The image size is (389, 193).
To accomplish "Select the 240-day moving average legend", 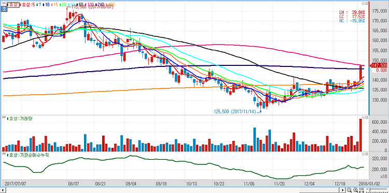I will tap(100, 5).
